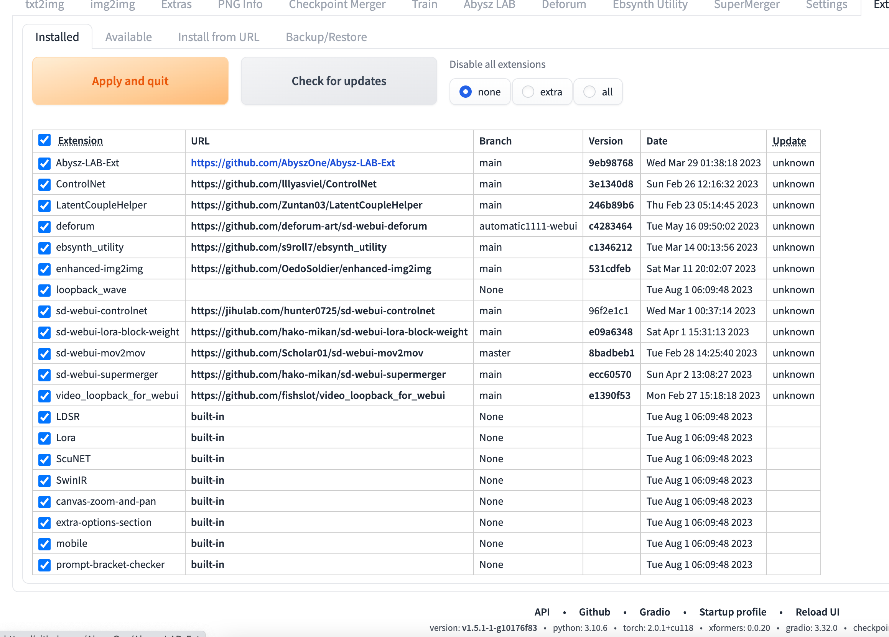Open the Abysz-LAB-Ext GitHub URL link
The image size is (889, 637).
[293, 163]
